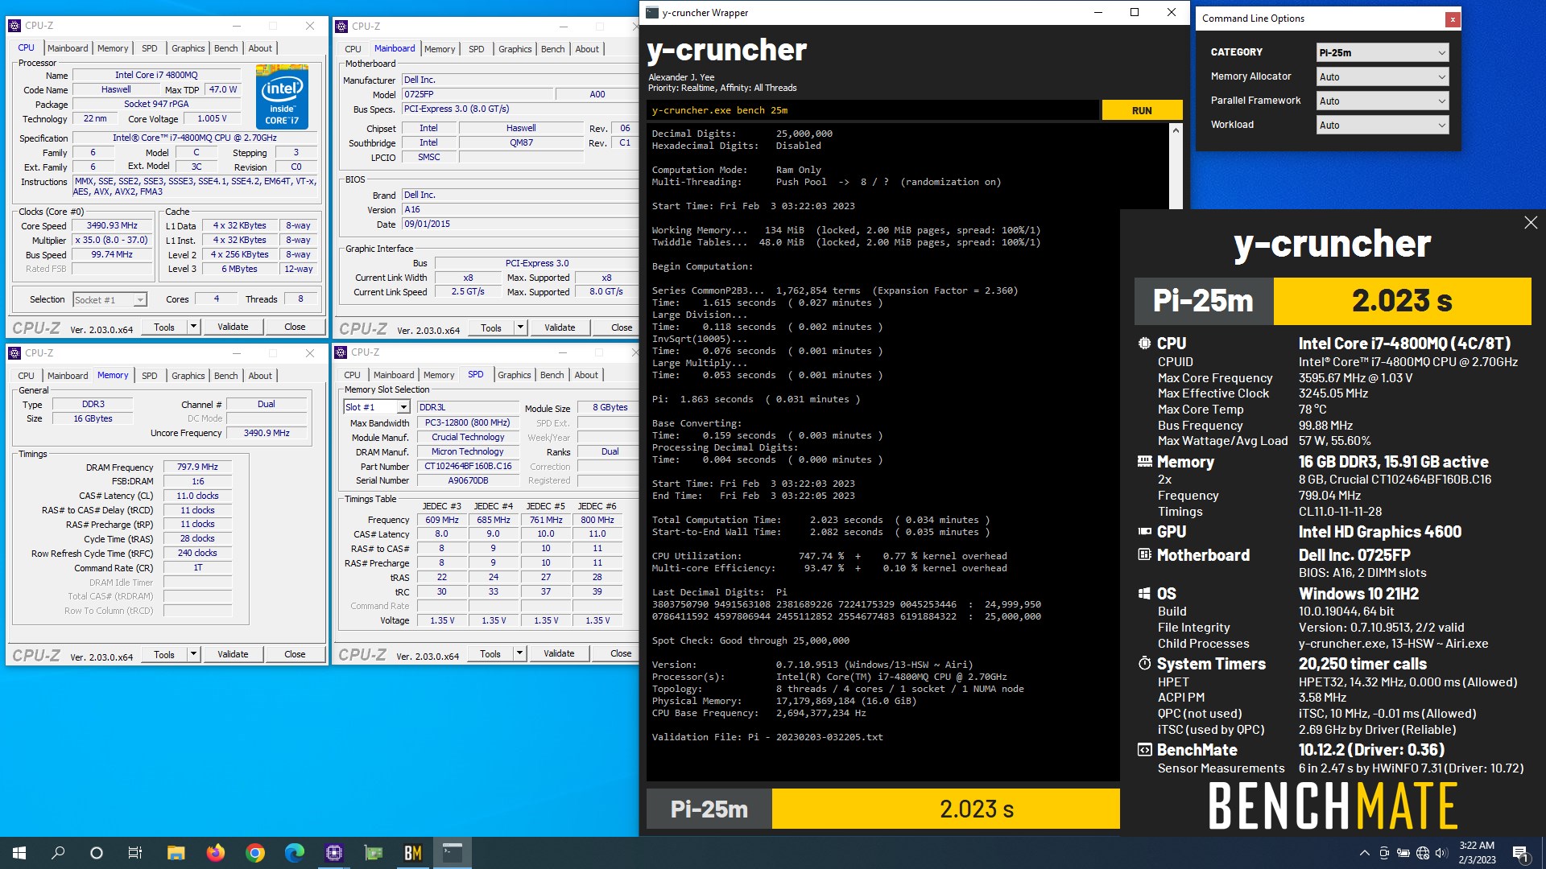This screenshot has width=1546, height=869.
Task: Click Close button in Memory CPU-Z window
Action: click(x=295, y=654)
